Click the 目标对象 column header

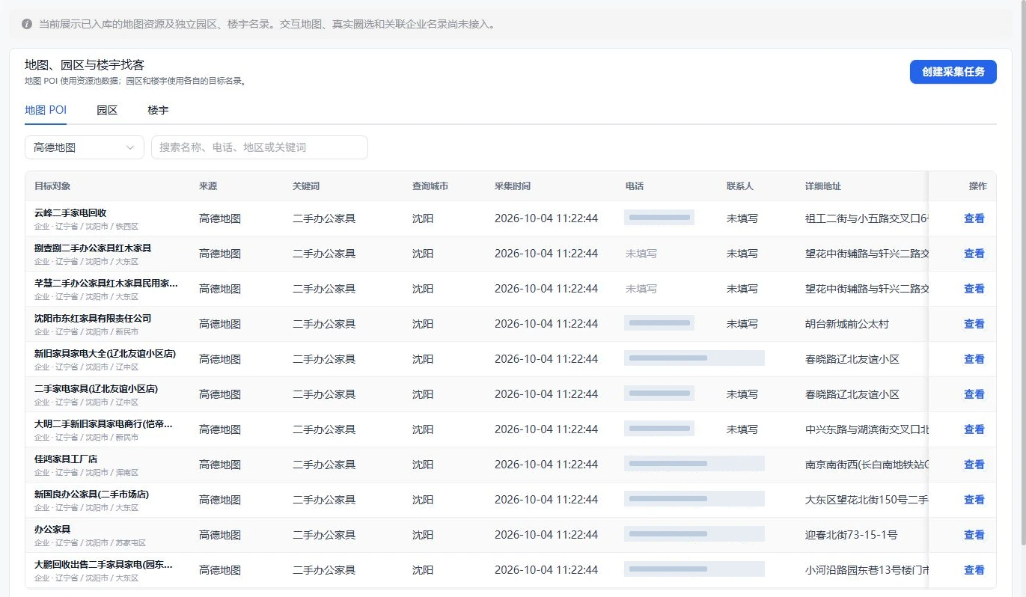click(x=52, y=186)
